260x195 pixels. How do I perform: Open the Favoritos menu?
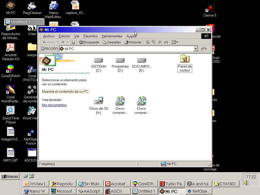point(91,36)
